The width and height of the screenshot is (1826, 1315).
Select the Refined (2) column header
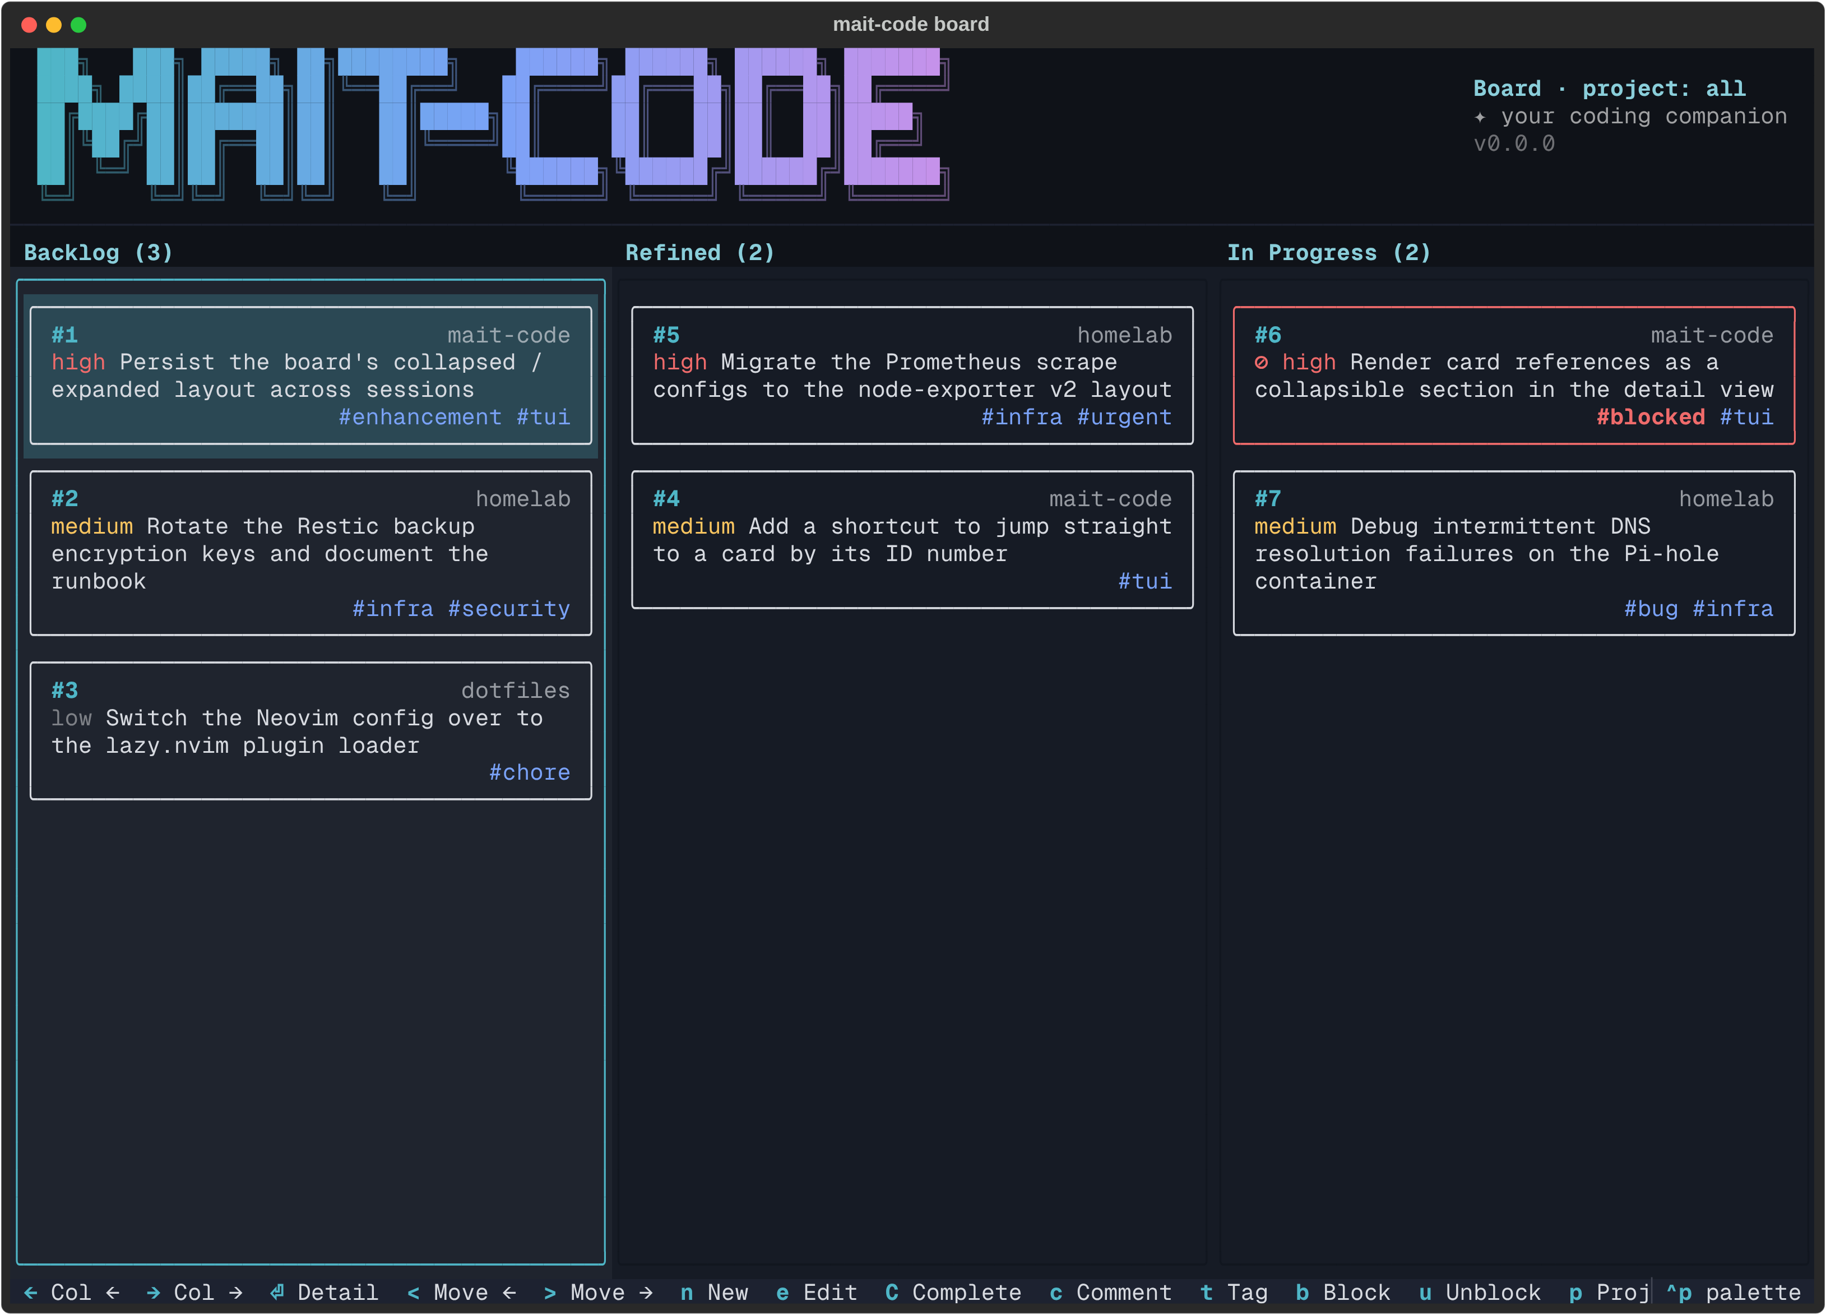click(x=699, y=252)
